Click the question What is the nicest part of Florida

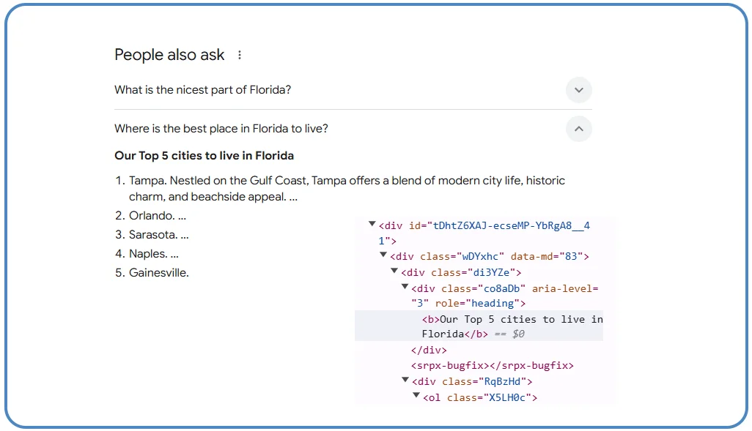pyautogui.click(x=203, y=90)
